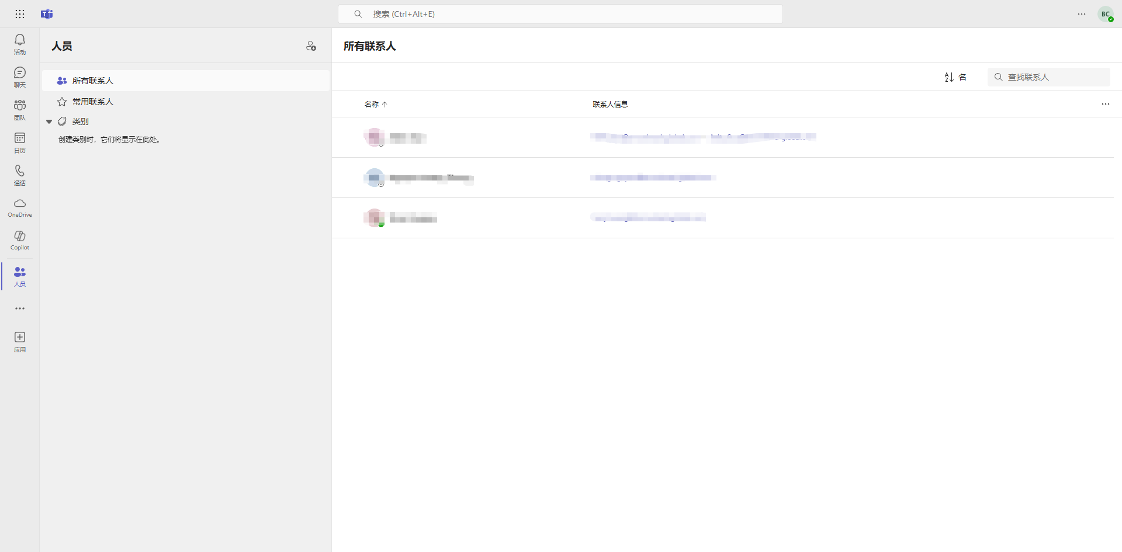Sort by the 名称 column header
This screenshot has width=1122, height=552.
[376, 104]
